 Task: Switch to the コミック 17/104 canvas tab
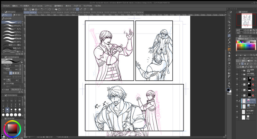(x=43, y=12)
